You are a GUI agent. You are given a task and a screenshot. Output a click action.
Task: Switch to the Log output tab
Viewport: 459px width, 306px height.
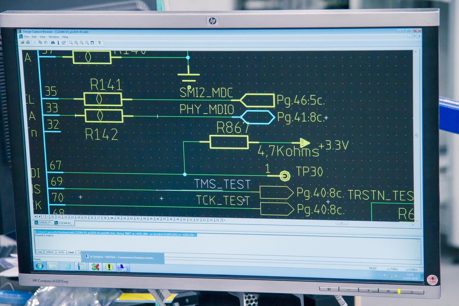(40, 252)
